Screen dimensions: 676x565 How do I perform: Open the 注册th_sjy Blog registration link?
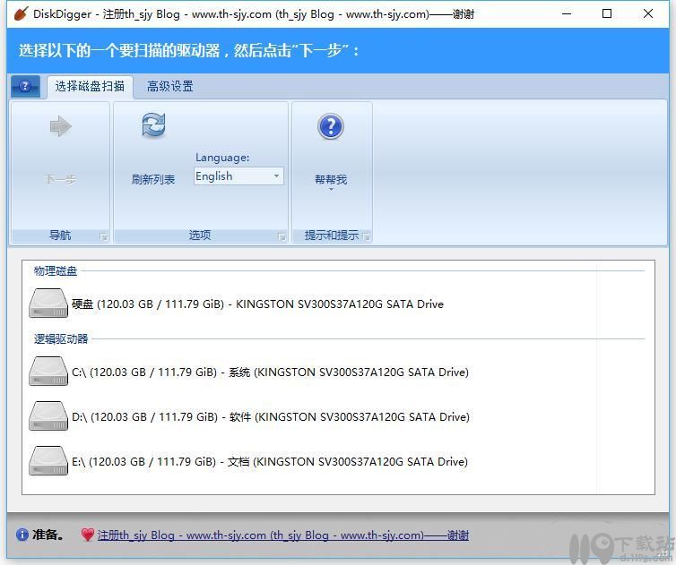282,535
